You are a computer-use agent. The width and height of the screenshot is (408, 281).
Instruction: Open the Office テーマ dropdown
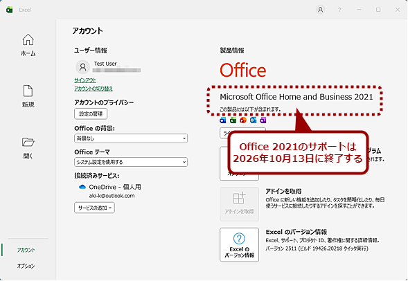(131, 162)
